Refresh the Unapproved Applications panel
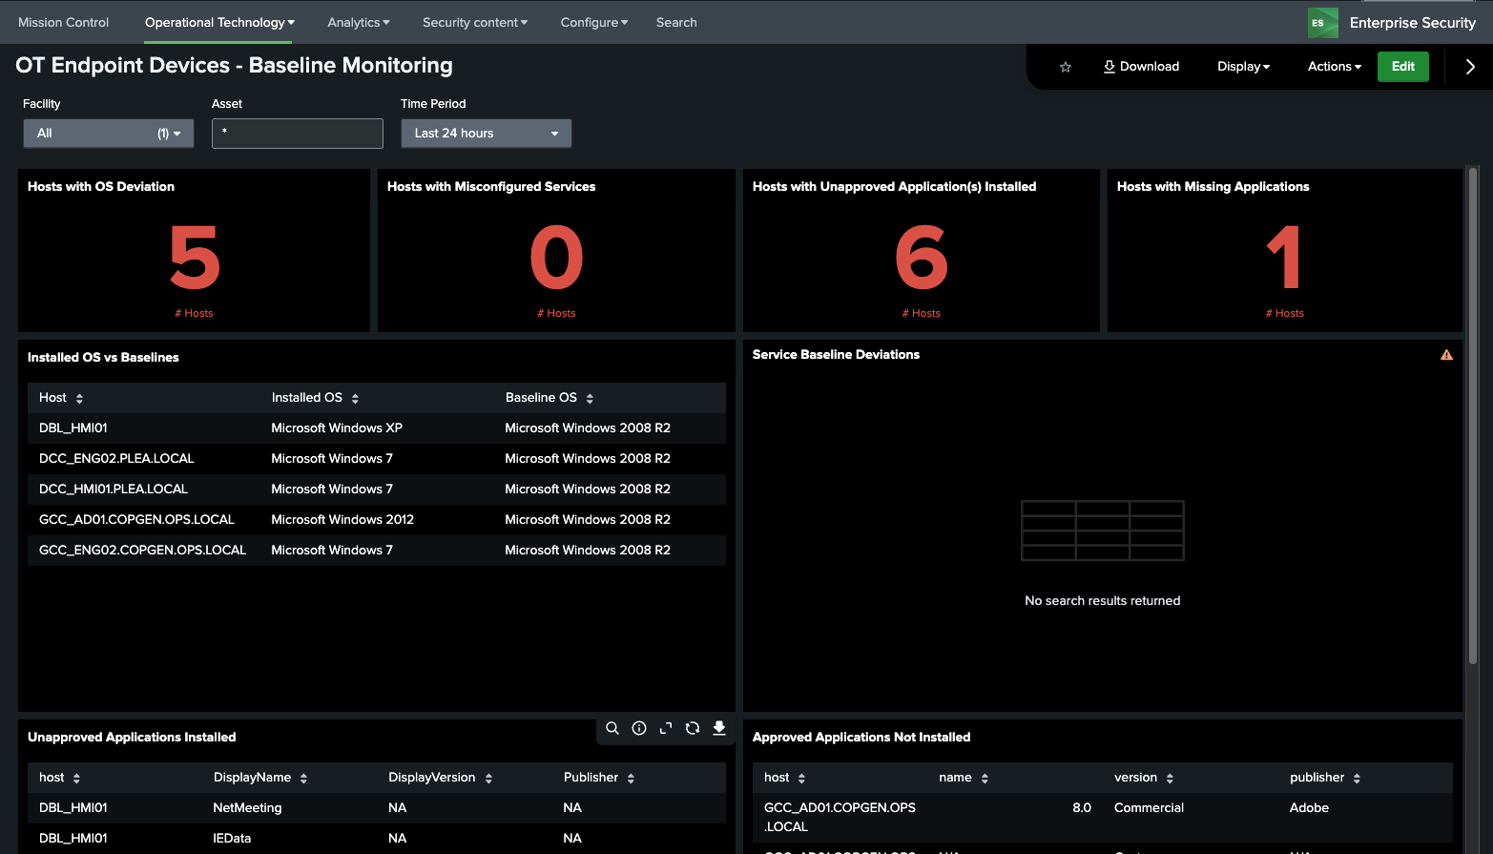 (x=693, y=728)
